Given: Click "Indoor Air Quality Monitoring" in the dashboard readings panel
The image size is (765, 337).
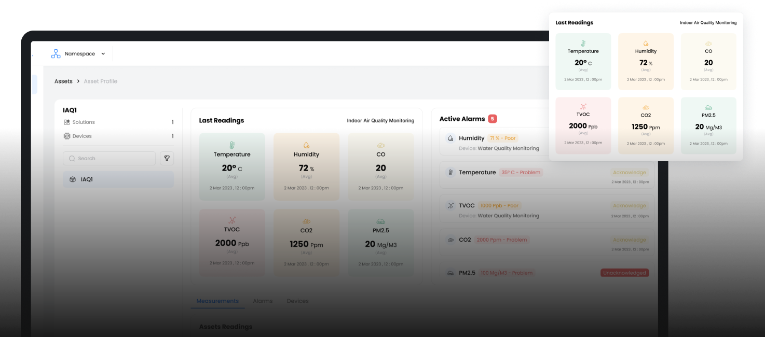Looking at the screenshot, I should click(x=380, y=121).
